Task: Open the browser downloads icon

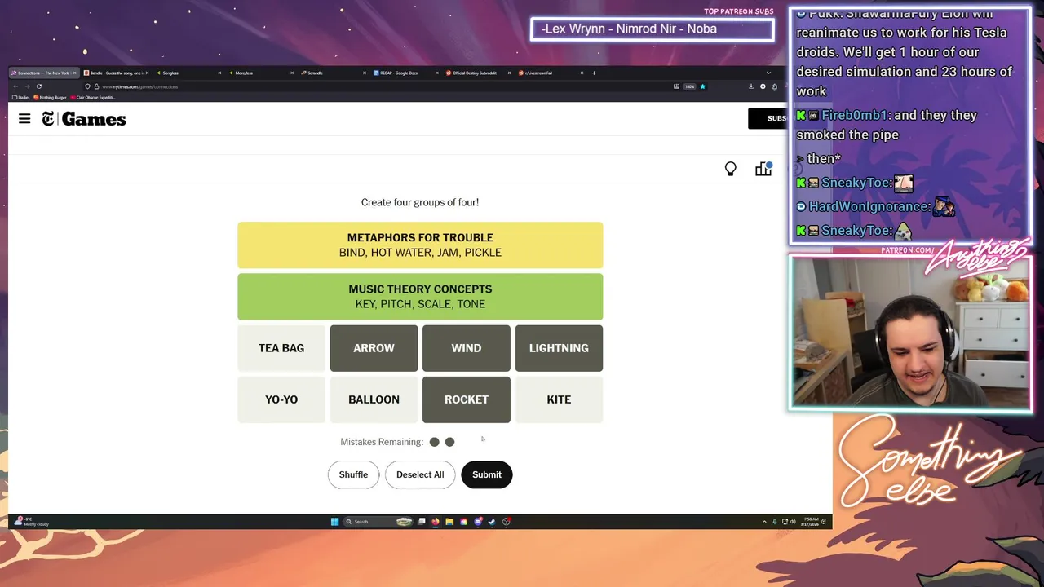Action: click(x=751, y=86)
